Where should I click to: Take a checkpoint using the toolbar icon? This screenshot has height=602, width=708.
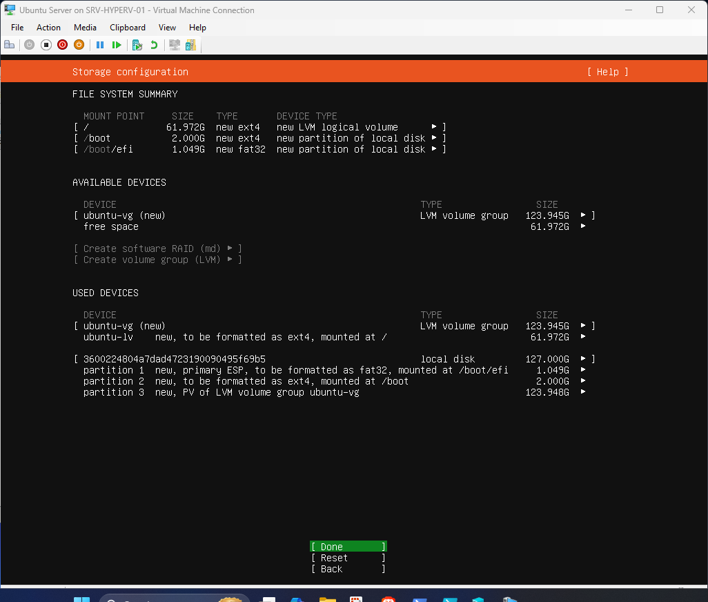(x=137, y=45)
